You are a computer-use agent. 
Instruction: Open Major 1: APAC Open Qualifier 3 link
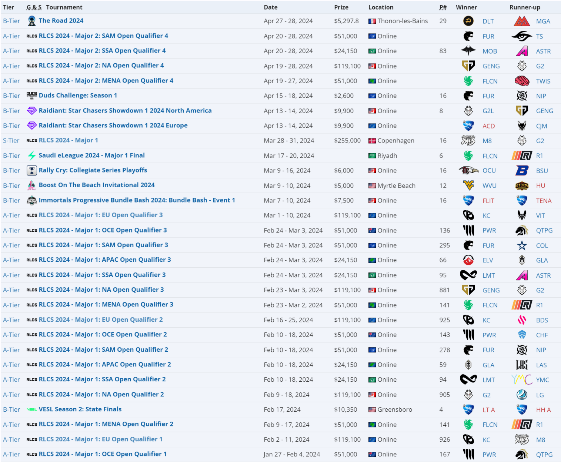(x=105, y=260)
